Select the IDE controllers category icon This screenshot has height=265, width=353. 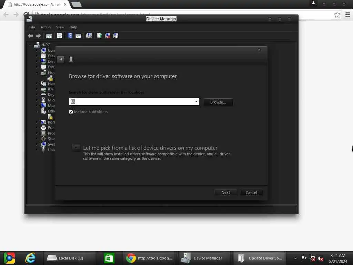[x=43, y=89]
